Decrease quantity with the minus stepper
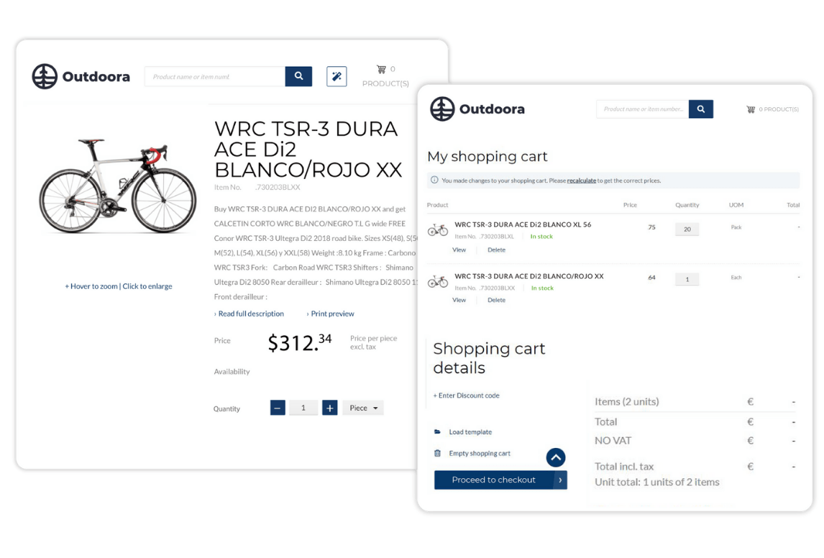The height and width of the screenshot is (558, 824). tap(278, 408)
